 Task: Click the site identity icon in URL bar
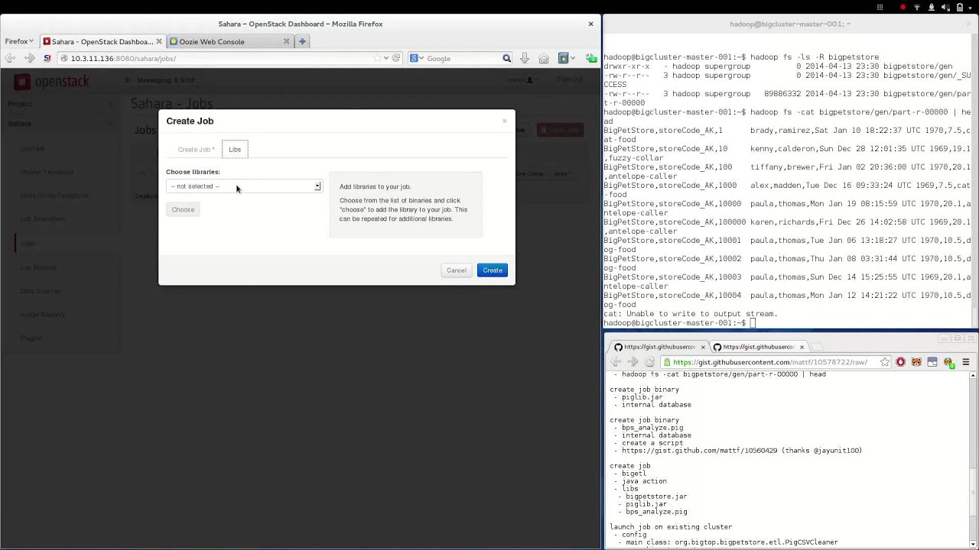coord(64,58)
